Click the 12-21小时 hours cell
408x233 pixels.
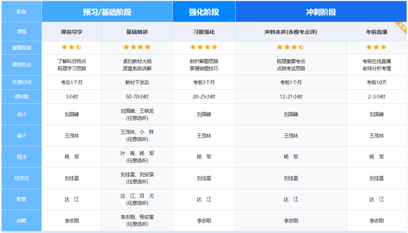(x=291, y=97)
